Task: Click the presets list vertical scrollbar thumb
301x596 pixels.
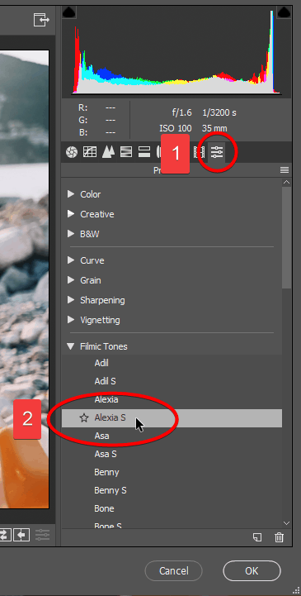Action: point(287,237)
